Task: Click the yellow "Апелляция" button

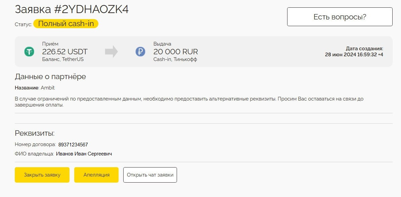Action: [96, 175]
